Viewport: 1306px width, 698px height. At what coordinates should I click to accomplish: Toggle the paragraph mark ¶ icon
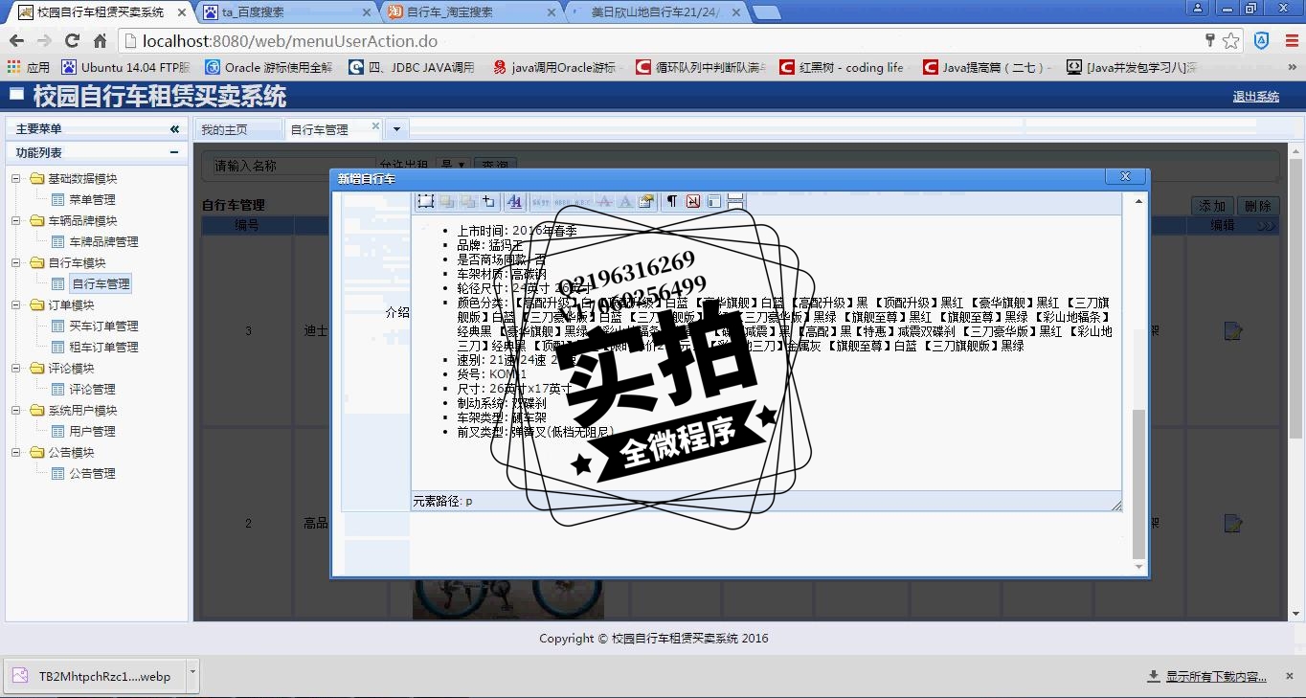pyautogui.click(x=672, y=201)
